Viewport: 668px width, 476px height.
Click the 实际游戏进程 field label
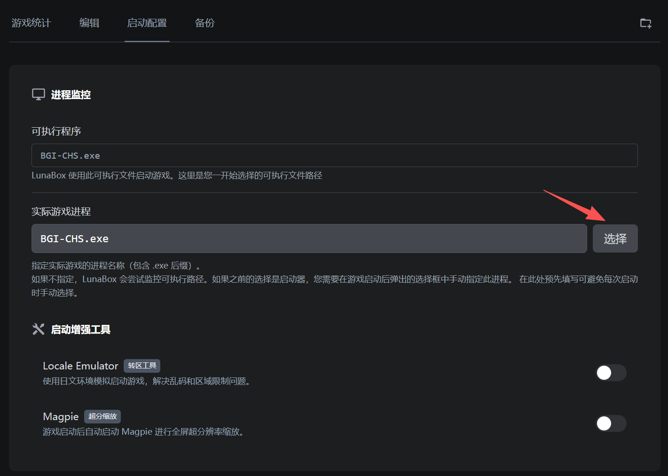click(x=61, y=212)
